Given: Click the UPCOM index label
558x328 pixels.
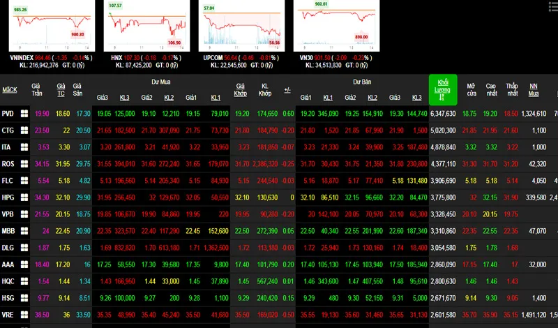Looking at the screenshot, I should click(x=213, y=58).
